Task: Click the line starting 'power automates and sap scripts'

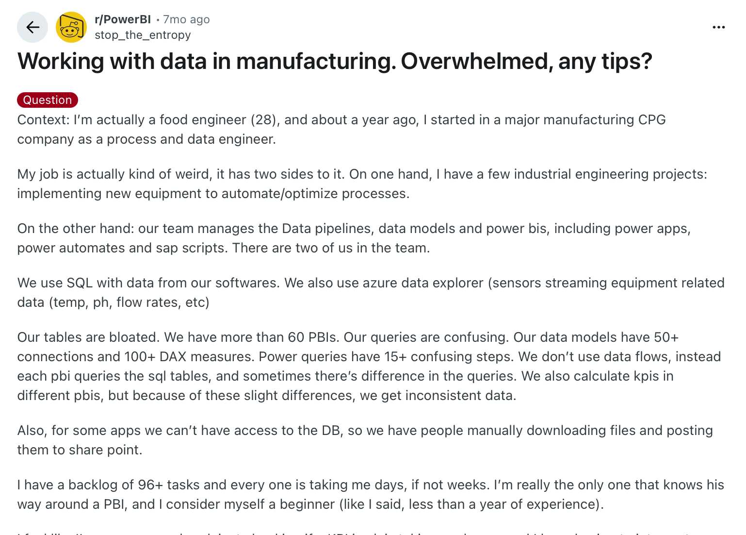Action: (224, 248)
